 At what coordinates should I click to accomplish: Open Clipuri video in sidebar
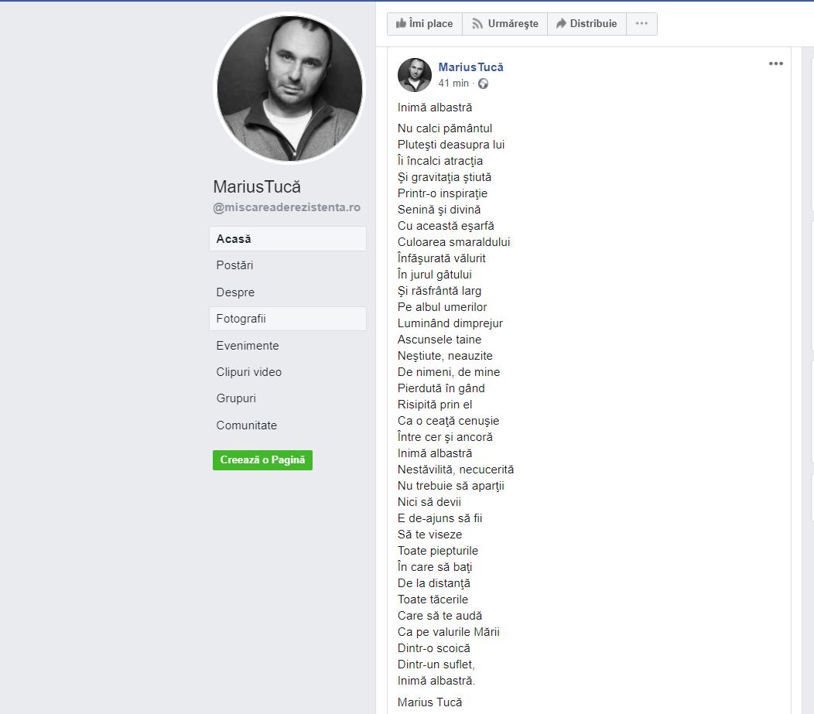(249, 372)
